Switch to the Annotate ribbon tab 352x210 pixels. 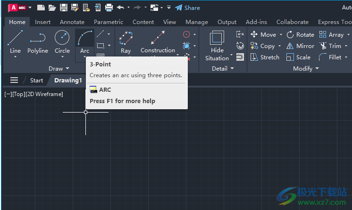(x=72, y=22)
